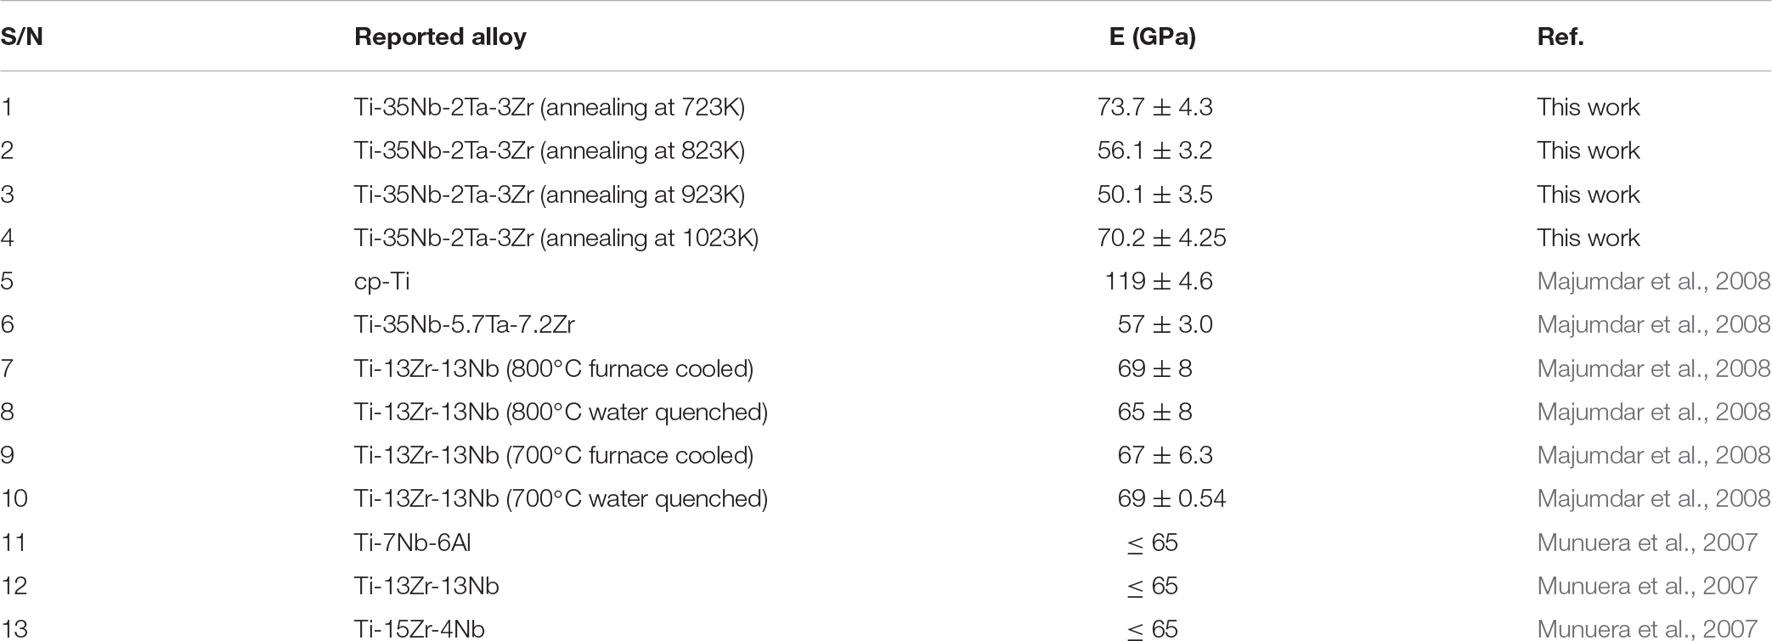Select the cell 73.7 ± 4.3

click(x=1154, y=107)
